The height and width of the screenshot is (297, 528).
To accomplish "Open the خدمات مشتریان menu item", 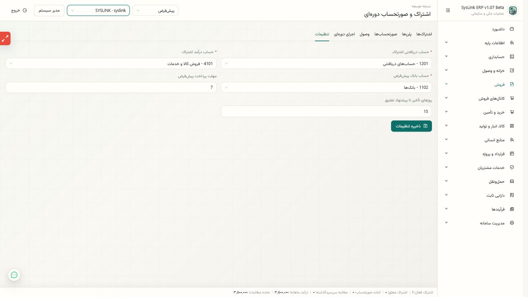I will click(480, 168).
